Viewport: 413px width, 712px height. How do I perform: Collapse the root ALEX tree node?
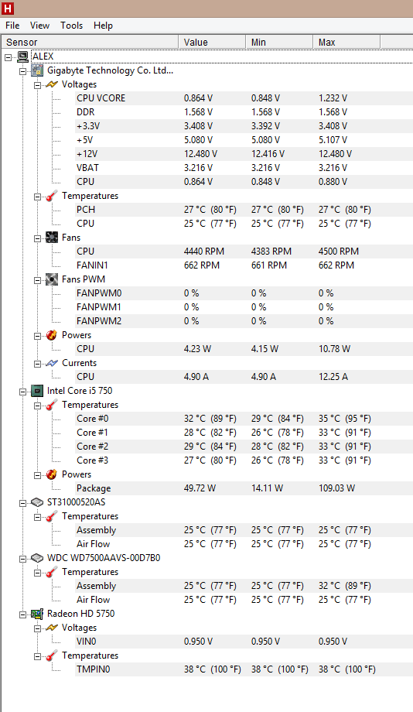[x=9, y=57]
